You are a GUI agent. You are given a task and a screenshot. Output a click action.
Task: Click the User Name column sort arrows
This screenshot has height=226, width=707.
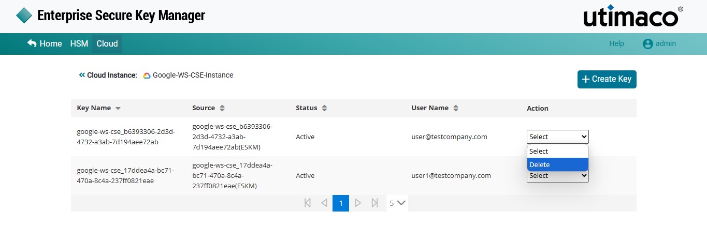coord(456,108)
